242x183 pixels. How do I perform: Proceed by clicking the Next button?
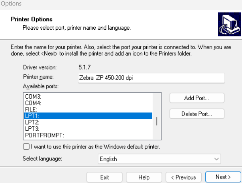click(223, 177)
